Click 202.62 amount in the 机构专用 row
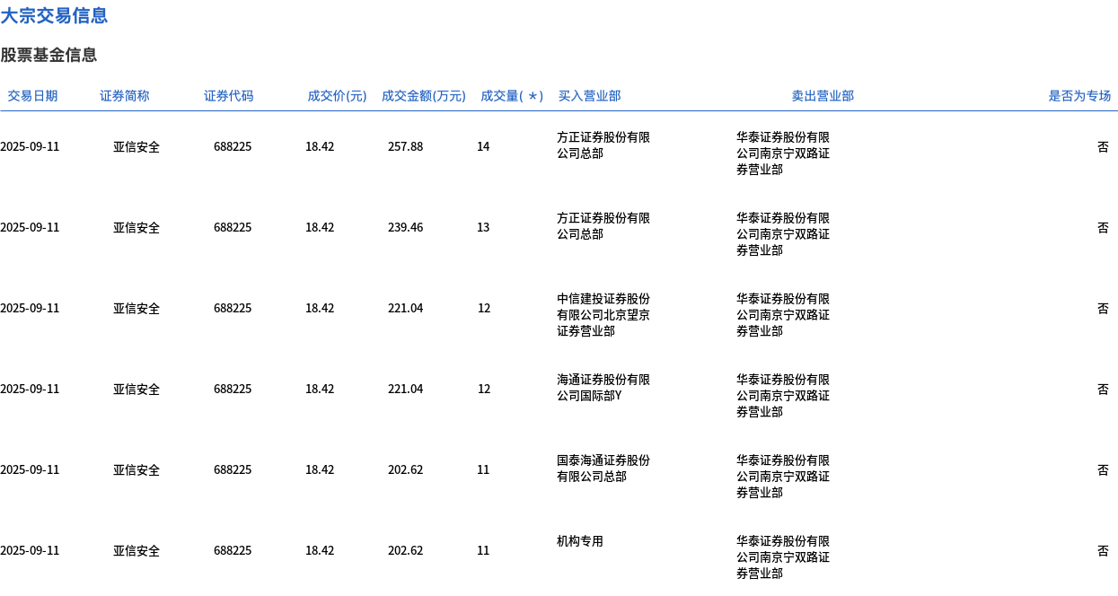The height and width of the screenshot is (596, 1118). pyautogui.click(x=405, y=550)
